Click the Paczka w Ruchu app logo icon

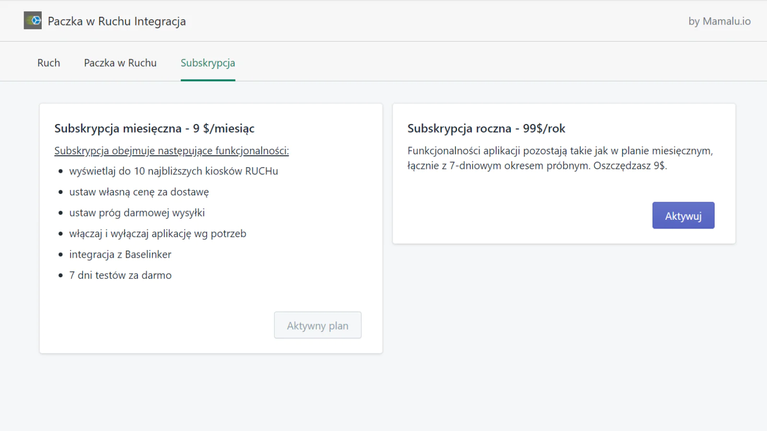(33, 21)
